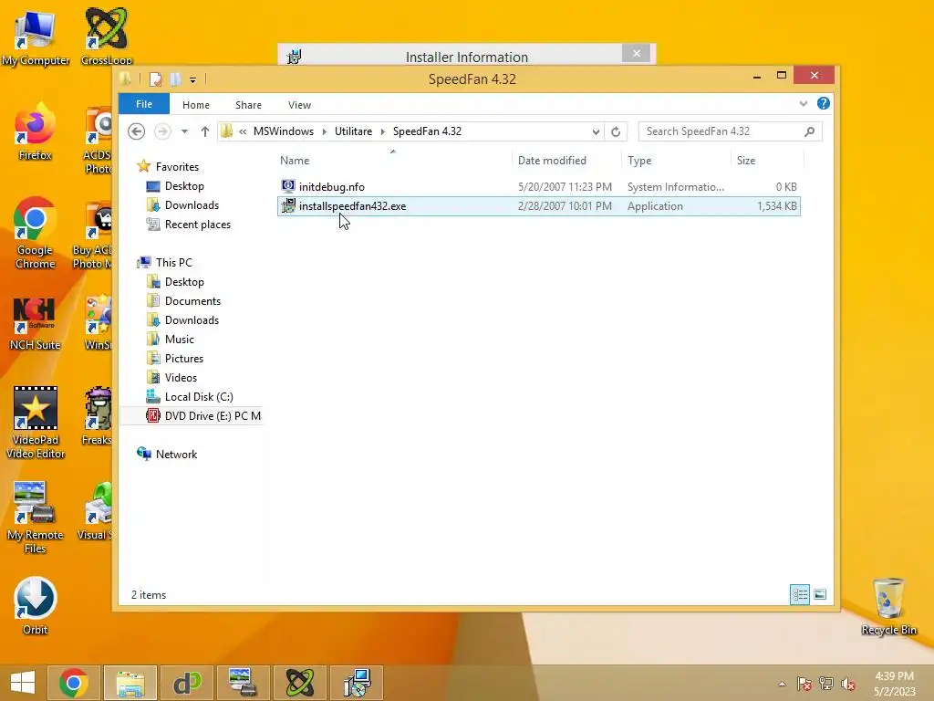Click Properties icon in quick access toolbar
Viewport: 934px width, 701px height.
click(x=155, y=79)
